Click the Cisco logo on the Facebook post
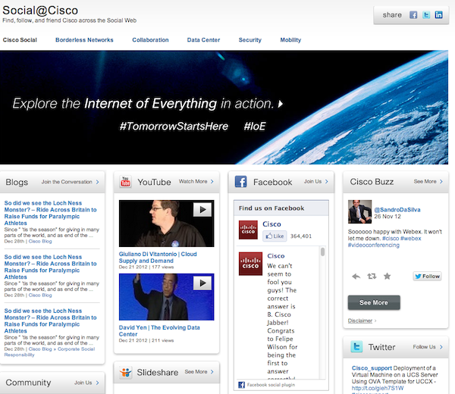Screen dimensions: 455x394 pos(250,264)
